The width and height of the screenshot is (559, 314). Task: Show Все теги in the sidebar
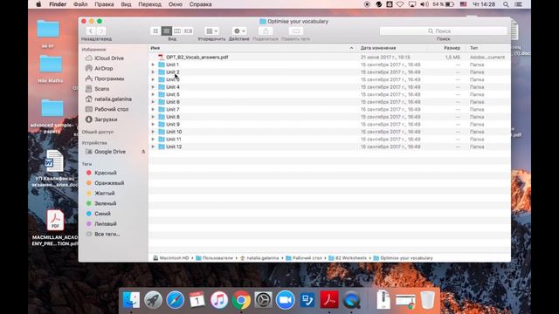click(107, 234)
